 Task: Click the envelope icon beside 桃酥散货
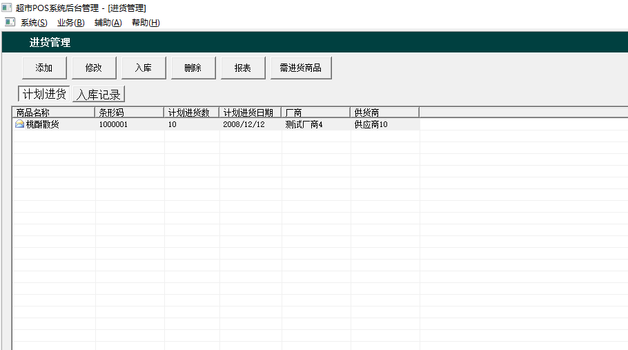(x=19, y=124)
